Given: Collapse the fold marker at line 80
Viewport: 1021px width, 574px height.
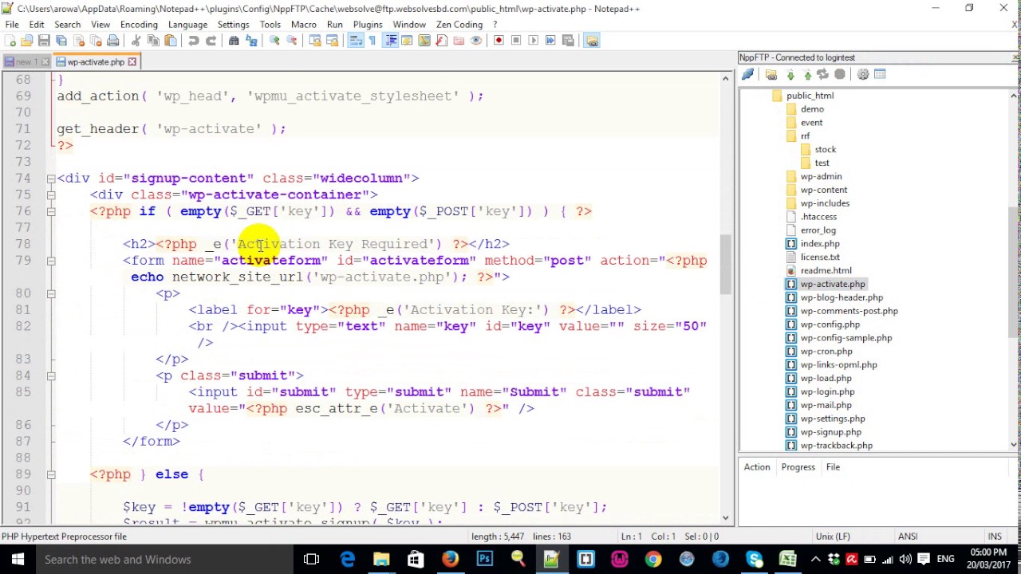Looking at the screenshot, I should 50,293.
